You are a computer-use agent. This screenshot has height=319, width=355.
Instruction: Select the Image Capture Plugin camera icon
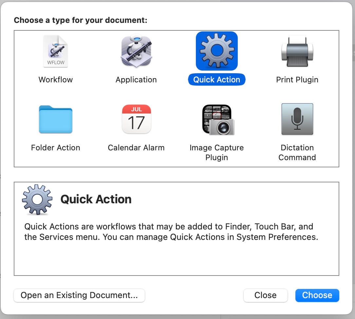click(216, 119)
